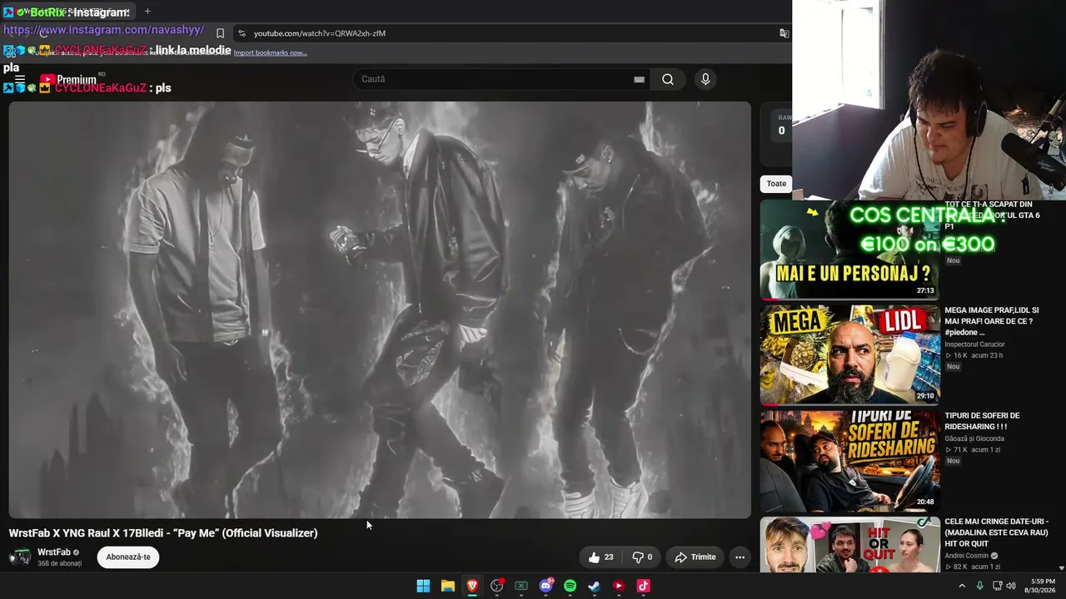The width and height of the screenshot is (1066, 599).
Task: Open File Explorer from the taskbar
Action: tap(447, 586)
